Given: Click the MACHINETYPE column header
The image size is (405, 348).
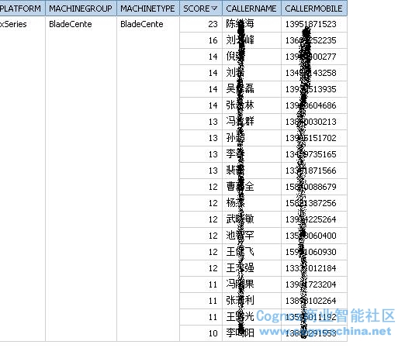Looking at the screenshot, I should tap(147, 9).
